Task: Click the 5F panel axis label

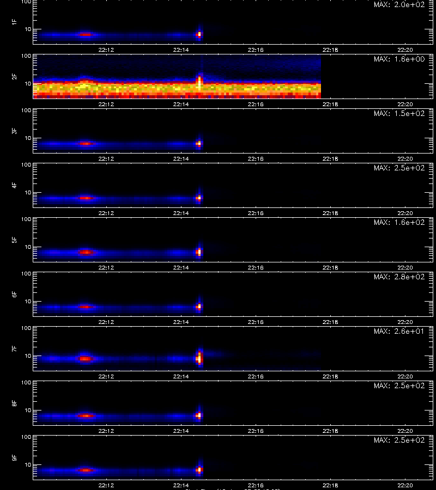Action: (14, 240)
